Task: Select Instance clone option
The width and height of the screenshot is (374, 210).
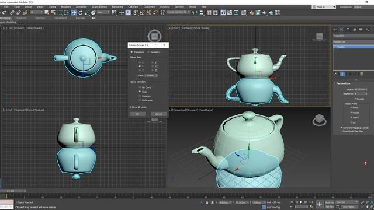Action: [140, 96]
